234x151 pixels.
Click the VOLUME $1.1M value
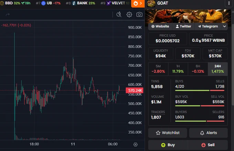pos(156,102)
